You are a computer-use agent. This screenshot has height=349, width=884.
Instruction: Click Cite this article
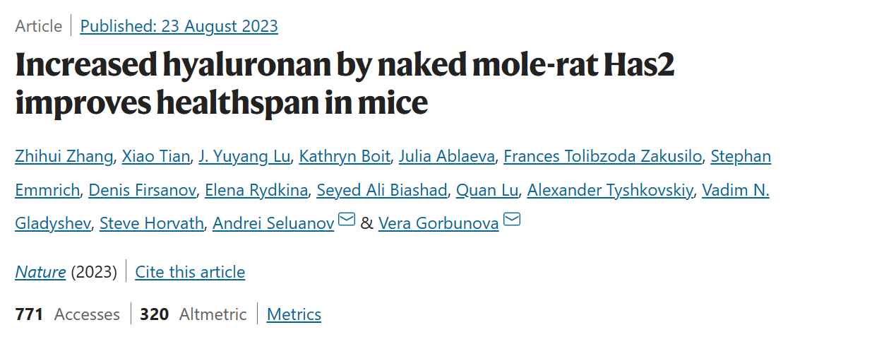pyautogui.click(x=190, y=272)
